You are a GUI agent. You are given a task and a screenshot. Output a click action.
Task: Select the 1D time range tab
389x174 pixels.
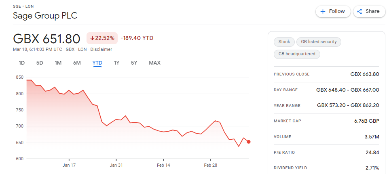click(22, 63)
